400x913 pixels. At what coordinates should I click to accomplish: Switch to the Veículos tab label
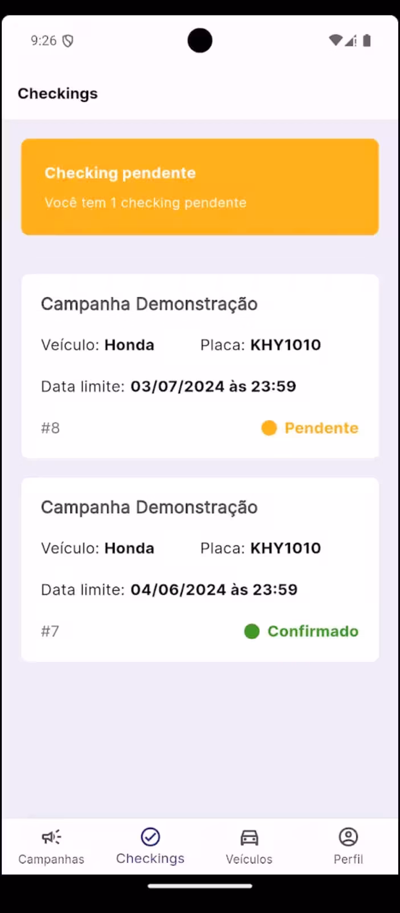(249, 859)
